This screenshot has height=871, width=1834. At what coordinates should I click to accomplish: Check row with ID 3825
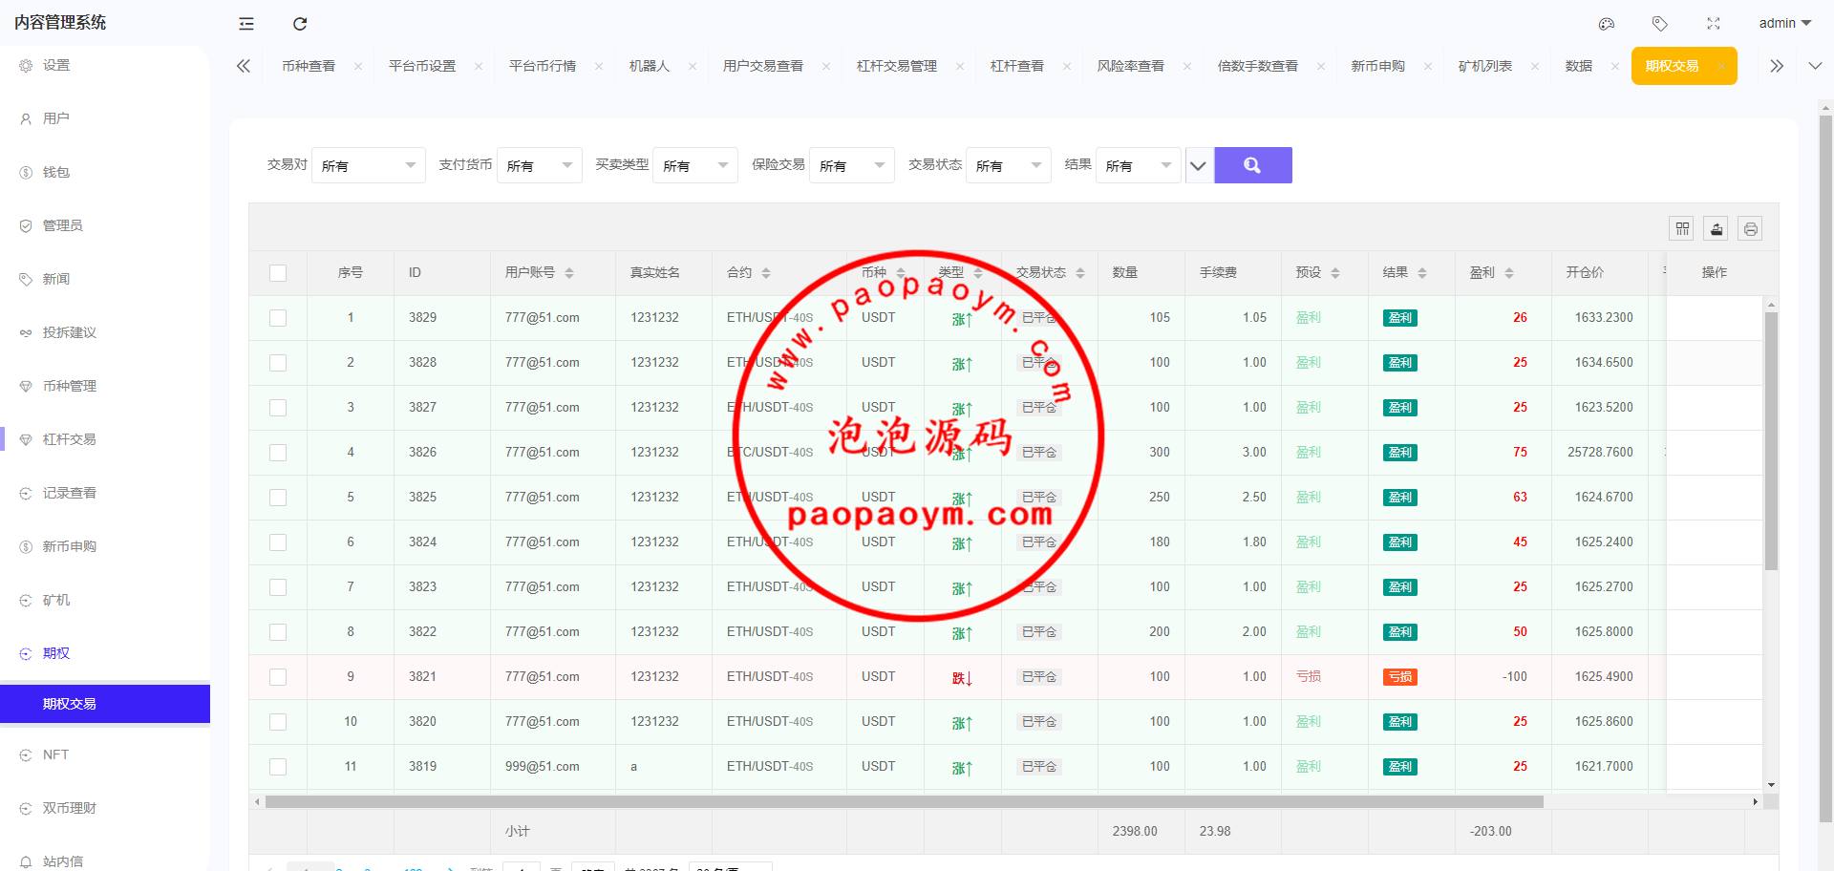pyautogui.click(x=278, y=498)
